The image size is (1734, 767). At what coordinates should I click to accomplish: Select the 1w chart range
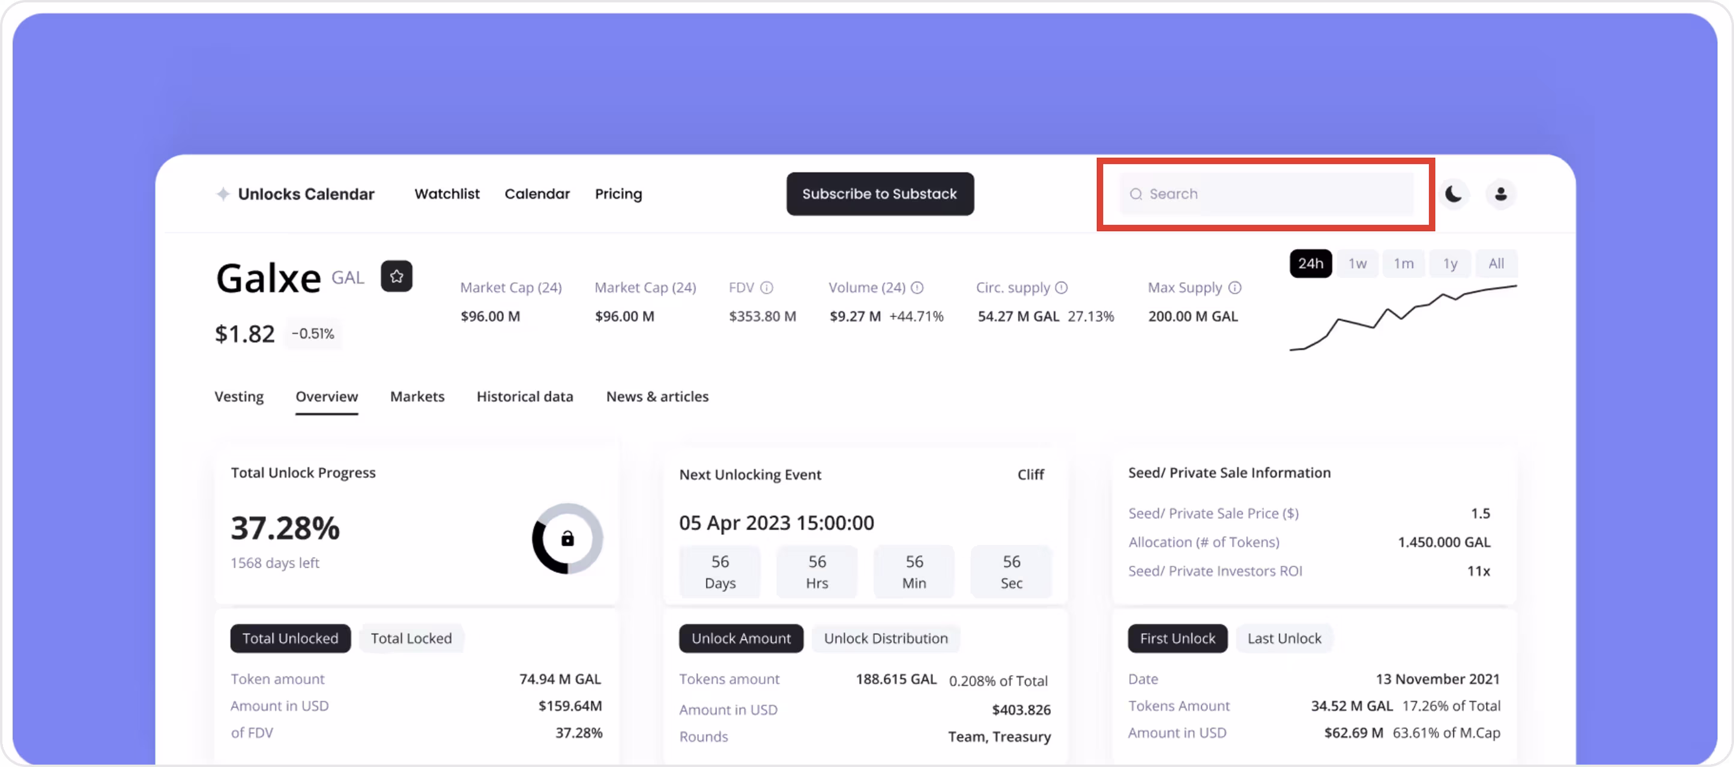(1357, 263)
